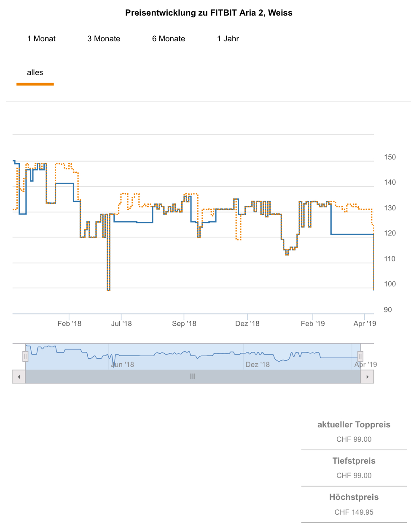
Task: Click the 150 y-axis label
Action: [x=390, y=157]
